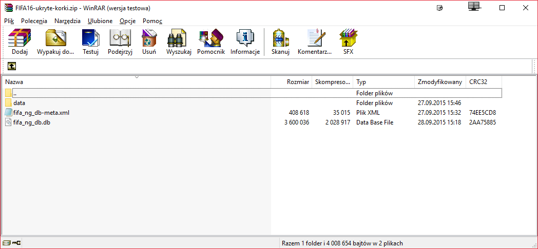Image resolution: width=538 pixels, height=249 pixels.
Task: Open the Narzędzia menu
Action: tap(67, 21)
